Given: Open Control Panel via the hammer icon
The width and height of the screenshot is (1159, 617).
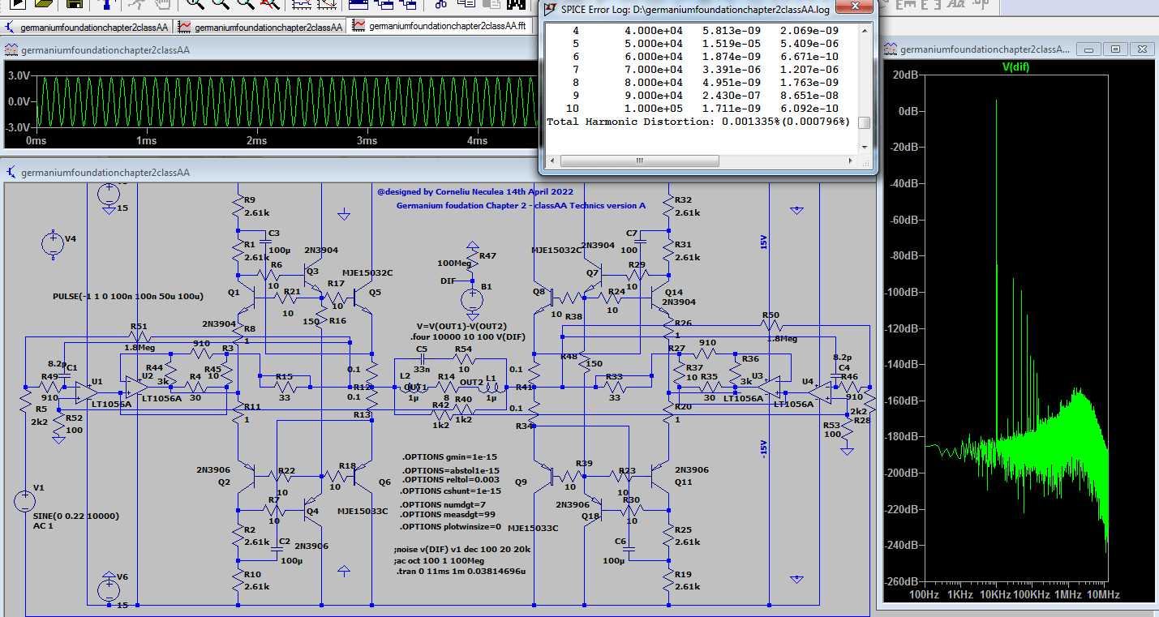Looking at the screenshot, I should tap(105, 4).
